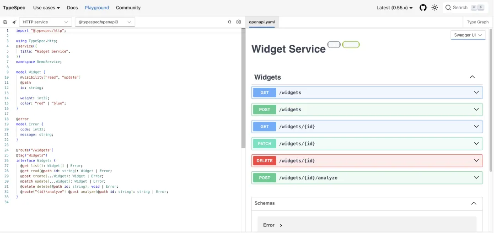Open the GitHub repository icon
Image resolution: width=494 pixels, height=233 pixels.
click(423, 8)
